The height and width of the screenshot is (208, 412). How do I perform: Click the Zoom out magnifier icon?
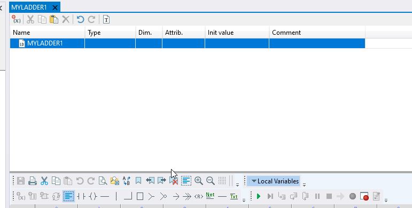point(211,181)
